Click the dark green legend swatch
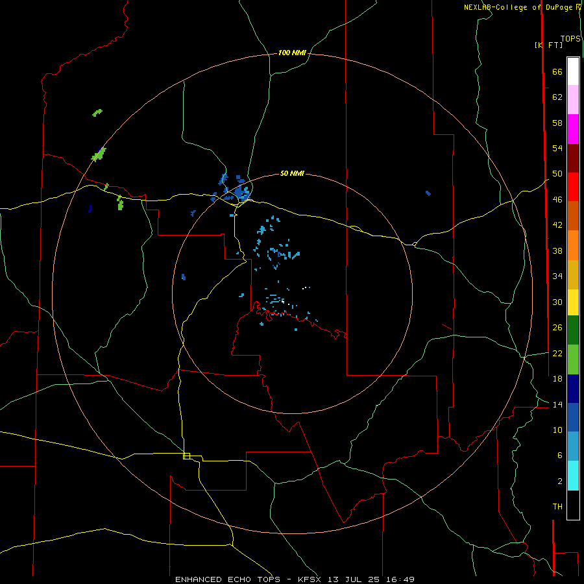The height and width of the screenshot is (584, 584). click(573, 330)
